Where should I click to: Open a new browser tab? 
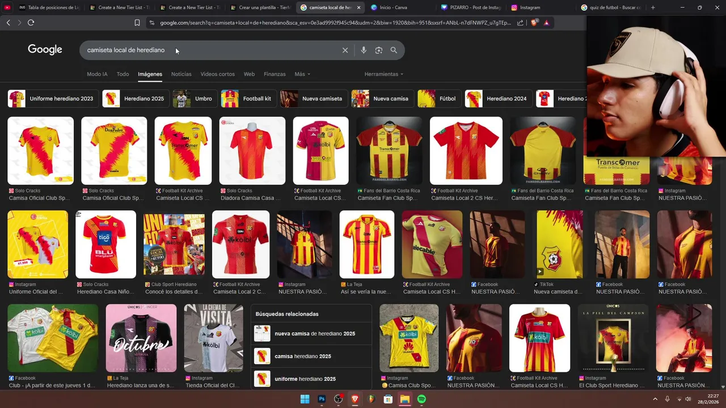tap(653, 7)
